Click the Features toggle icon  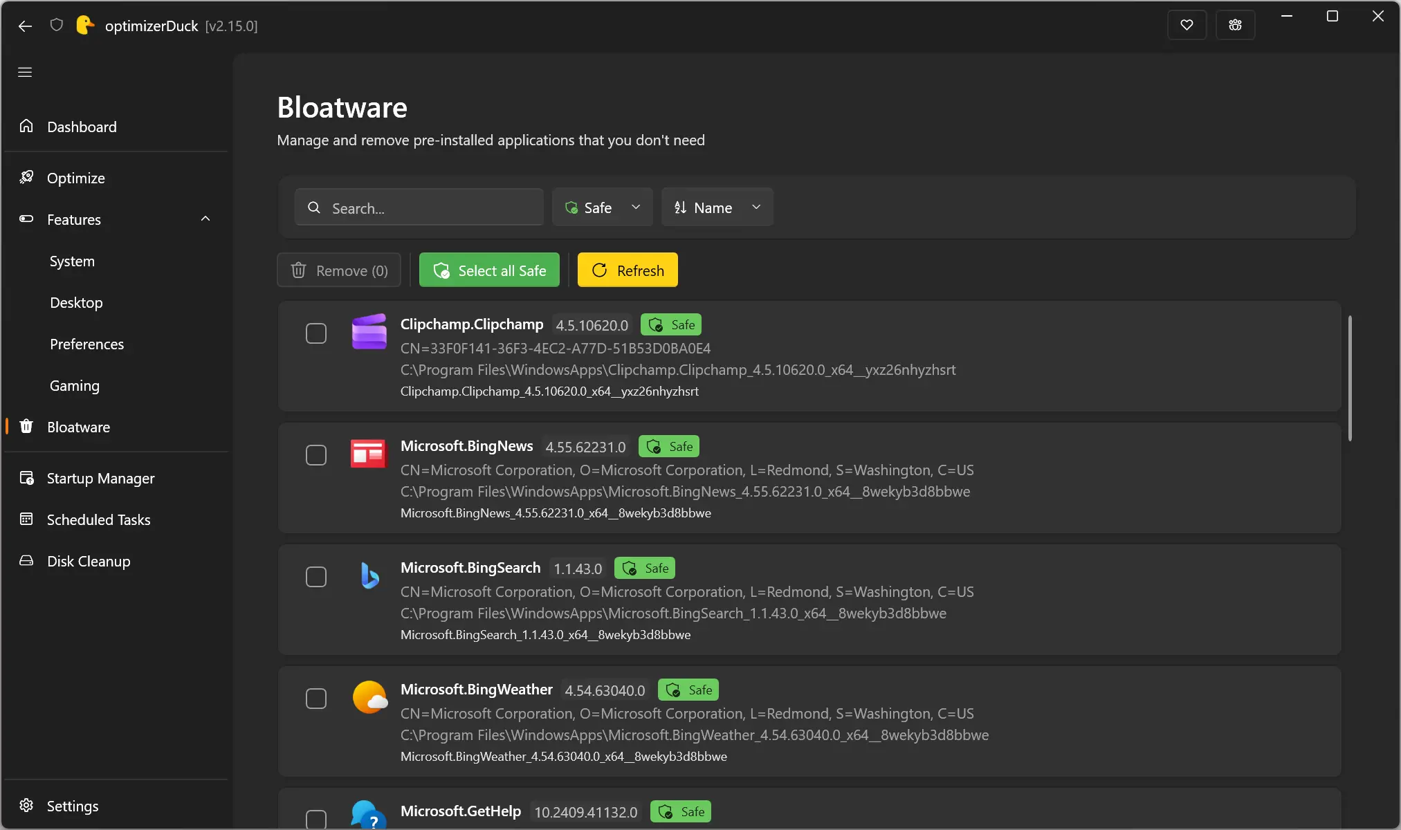pos(26,219)
